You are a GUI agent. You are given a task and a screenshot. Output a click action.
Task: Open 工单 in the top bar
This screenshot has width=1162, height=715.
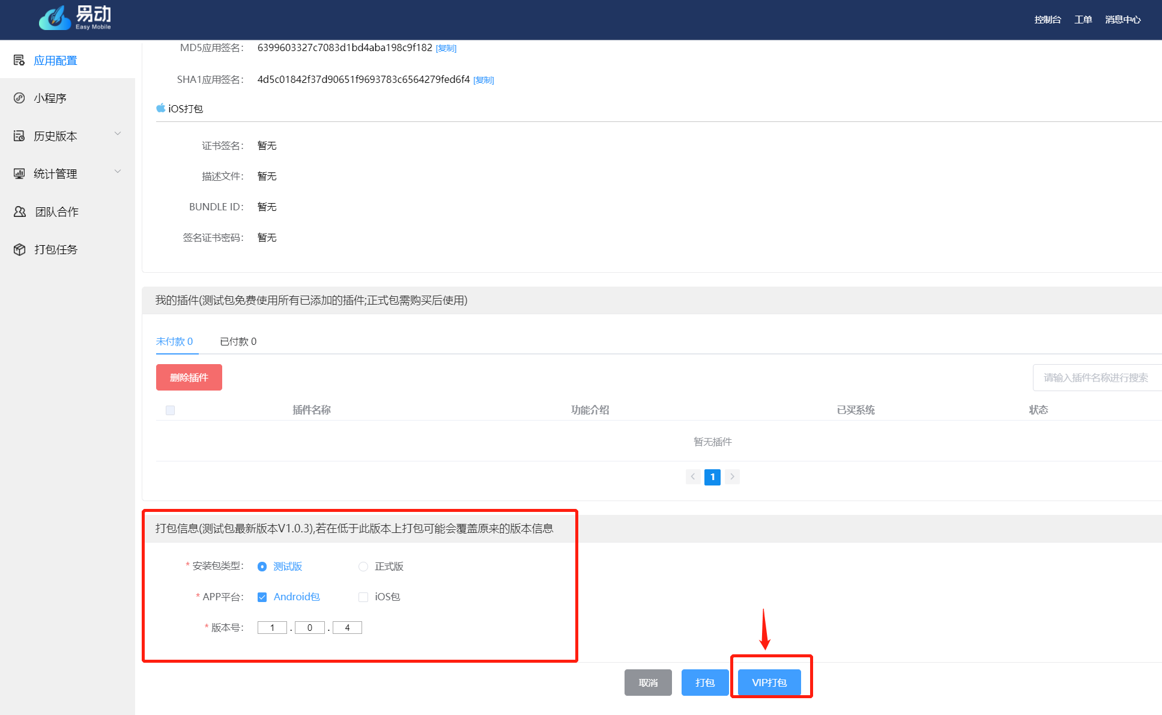[1083, 19]
